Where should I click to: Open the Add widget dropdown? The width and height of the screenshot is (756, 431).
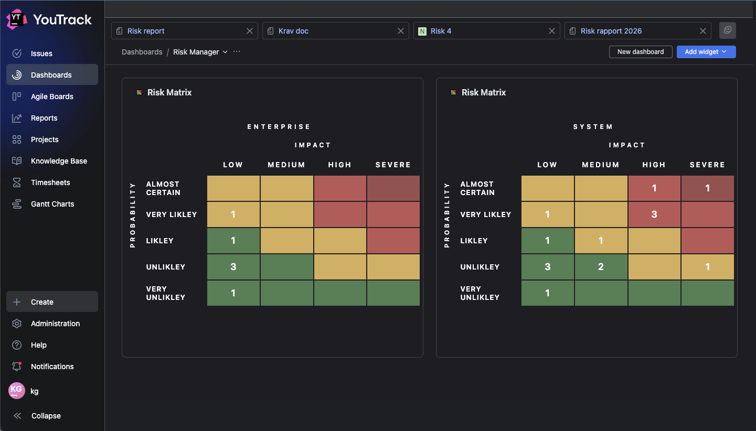pos(706,52)
